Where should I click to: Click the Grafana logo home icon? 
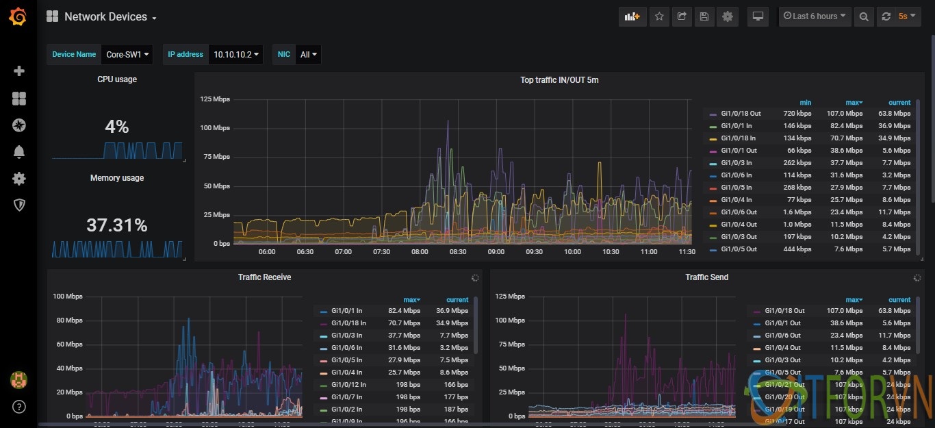point(18,17)
